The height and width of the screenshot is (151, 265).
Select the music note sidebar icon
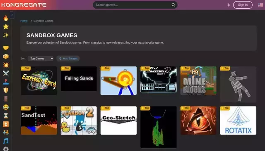(6, 141)
